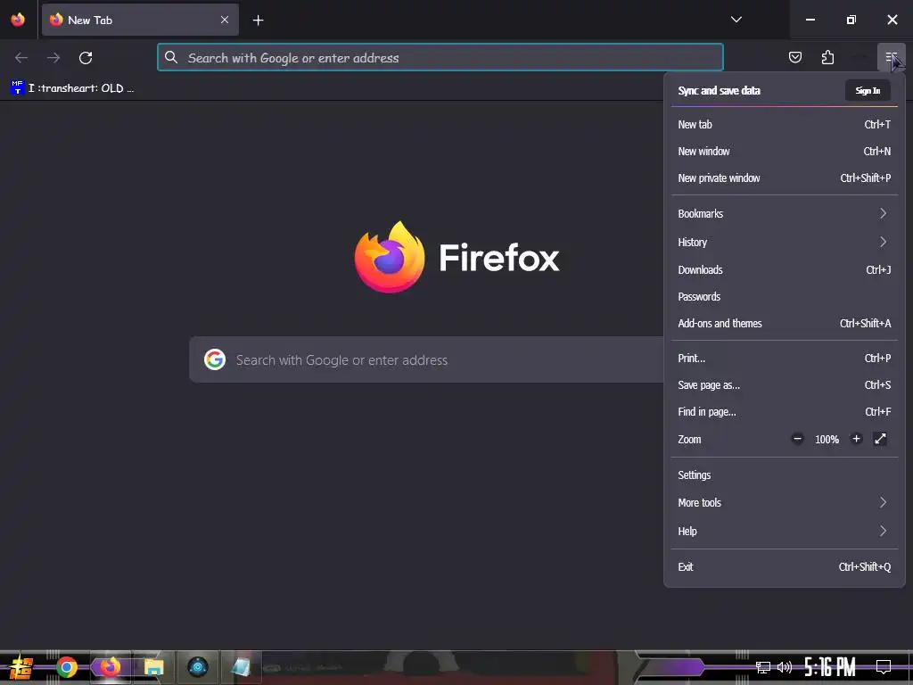Open the Extensions puzzle-piece icon
Viewport: 913px width, 685px height.
(x=827, y=57)
